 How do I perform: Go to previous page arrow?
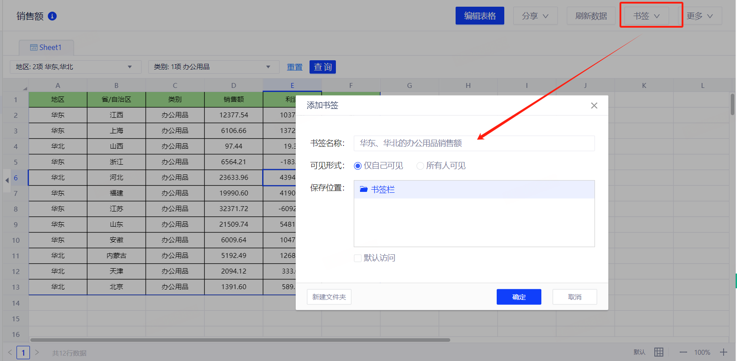(10, 353)
